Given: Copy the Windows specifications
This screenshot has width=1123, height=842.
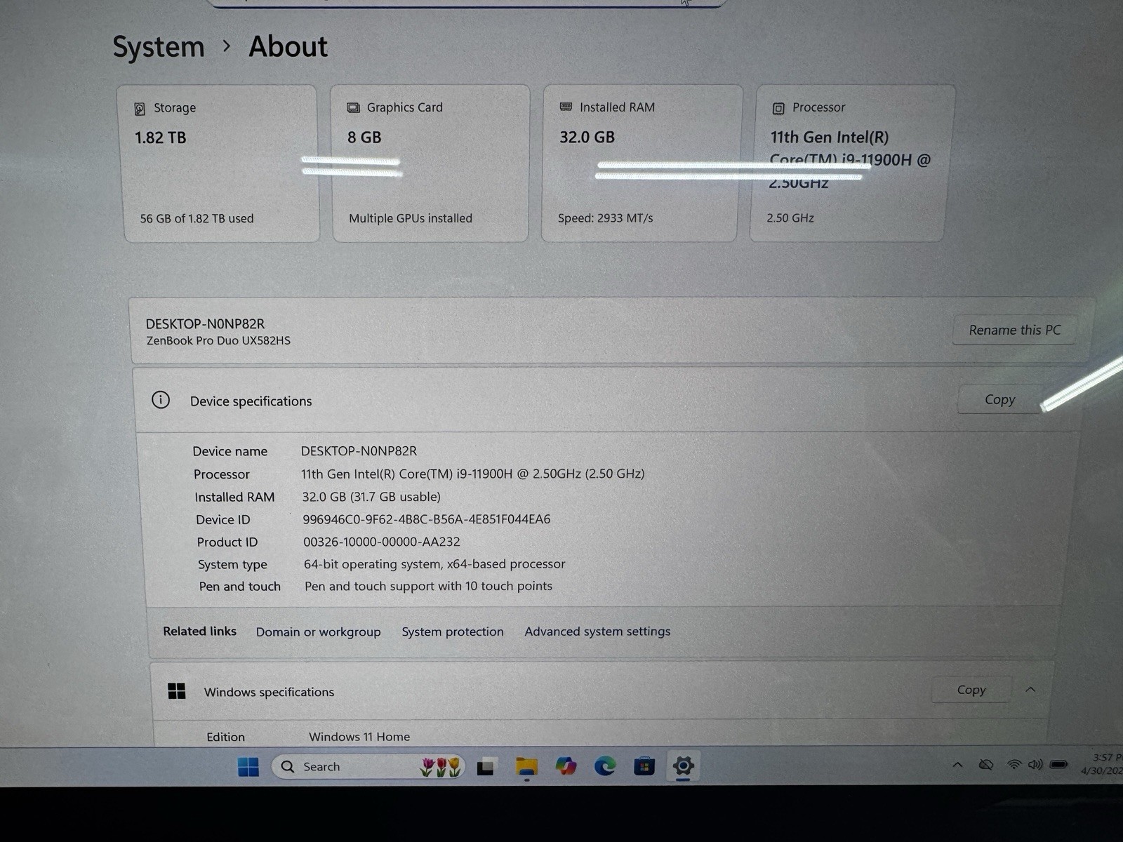Looking at the screenshot, I should point(971,690).
